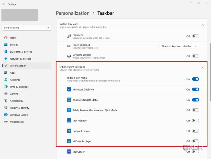Click the Google Chrome icon

69,131
